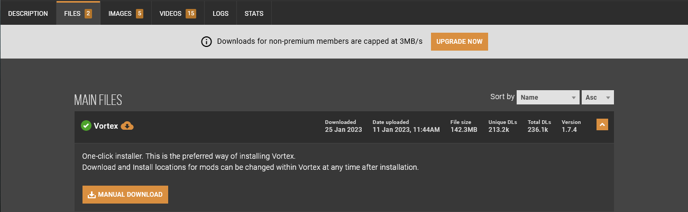This screenshot has width=688, height=212.
Task: Select the Files tab label
Action: click(x=72, y=13)
